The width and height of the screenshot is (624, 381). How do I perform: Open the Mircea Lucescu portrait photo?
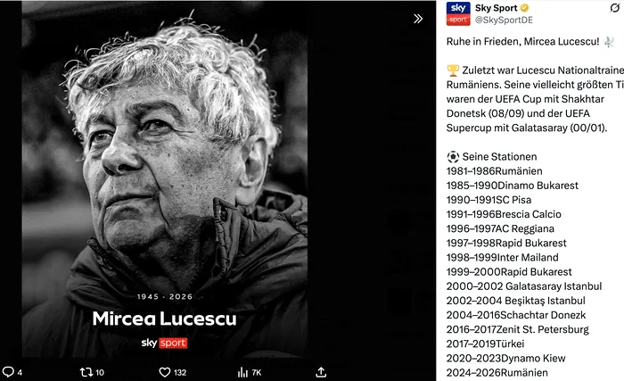click(x=164, y=179)
